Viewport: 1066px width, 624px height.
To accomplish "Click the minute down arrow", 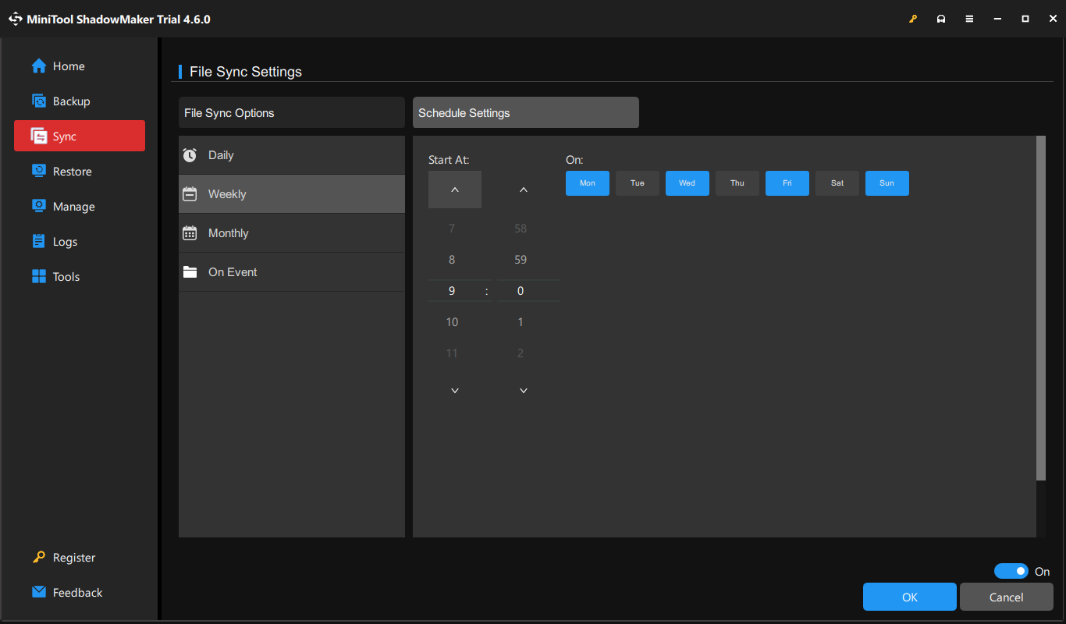I will click(524, 390).
